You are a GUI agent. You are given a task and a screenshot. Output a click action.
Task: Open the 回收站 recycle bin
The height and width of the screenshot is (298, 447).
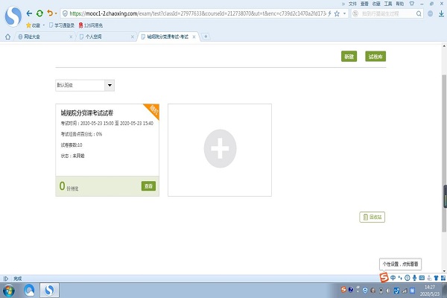coord(372,217)
